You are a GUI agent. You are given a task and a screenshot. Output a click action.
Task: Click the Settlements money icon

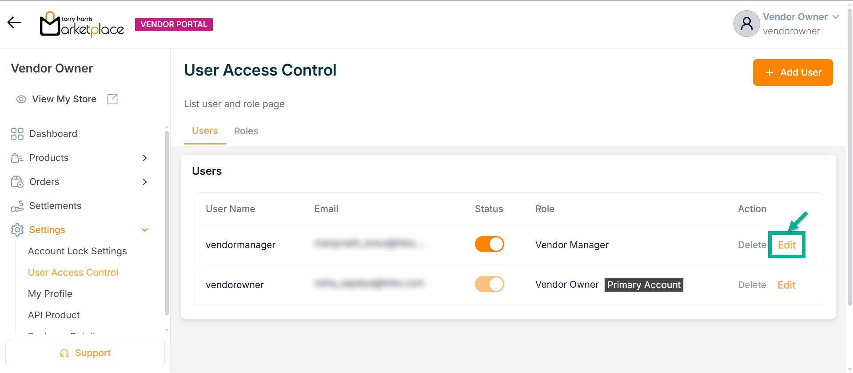[x=17, y=206]
